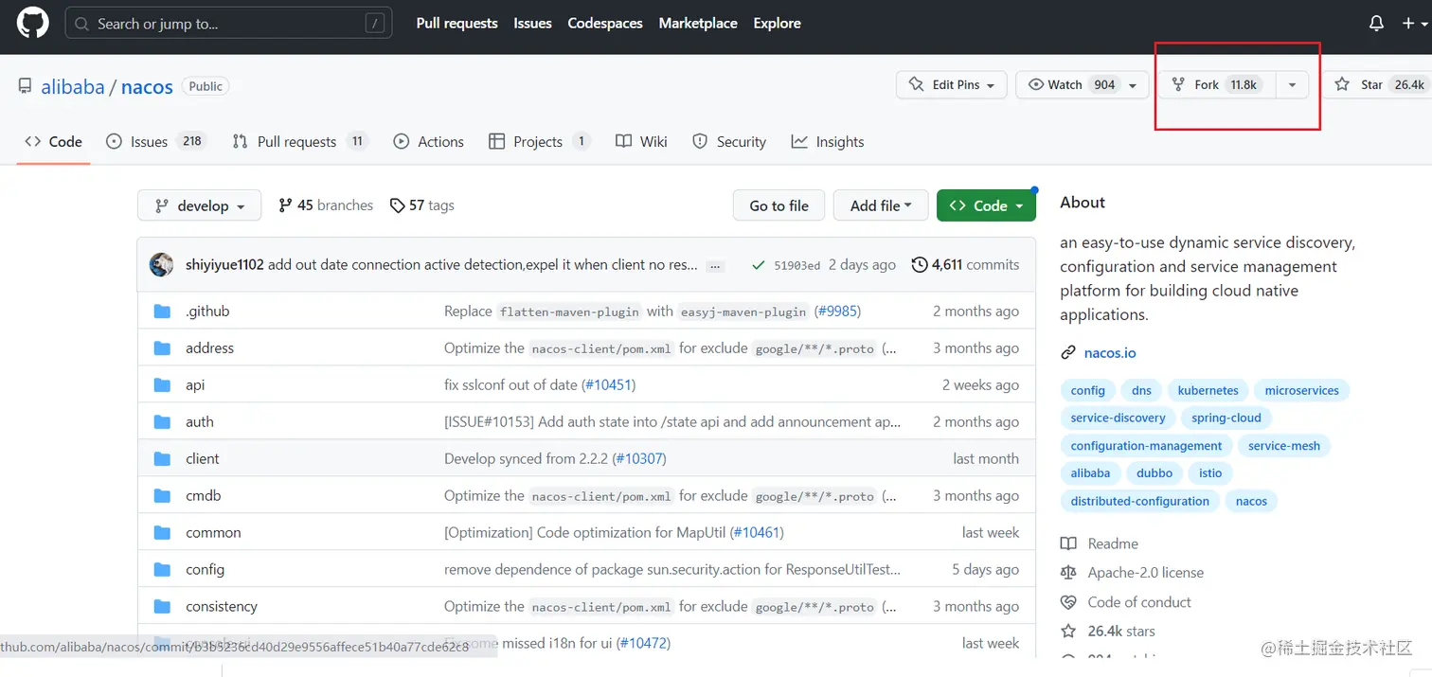This screenshot has height=677, width=1432.
Task: Switch to the Wiki tab
Action: pyautogui.click(x=641, y=141)
